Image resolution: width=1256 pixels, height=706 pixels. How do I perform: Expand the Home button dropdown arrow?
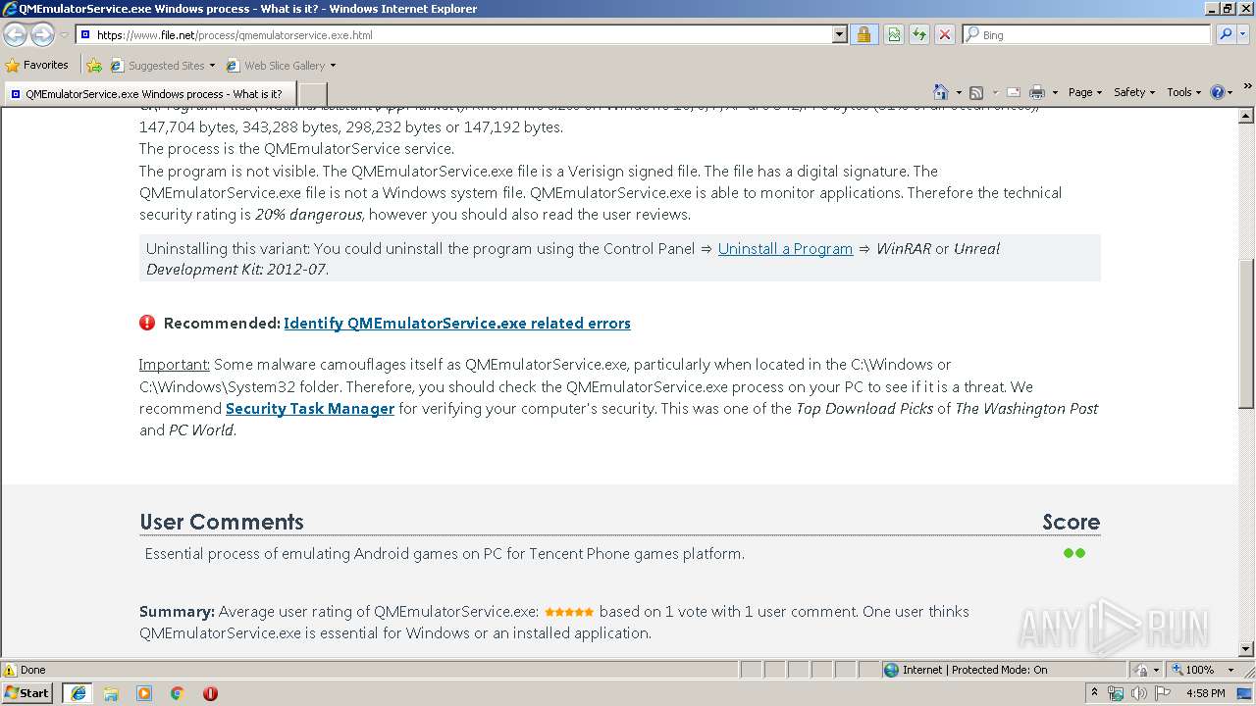pos(958,92)
